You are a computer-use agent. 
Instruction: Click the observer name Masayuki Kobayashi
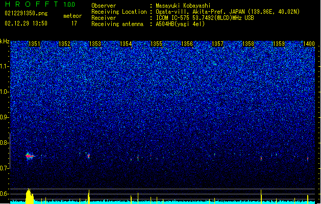(183, 6)
